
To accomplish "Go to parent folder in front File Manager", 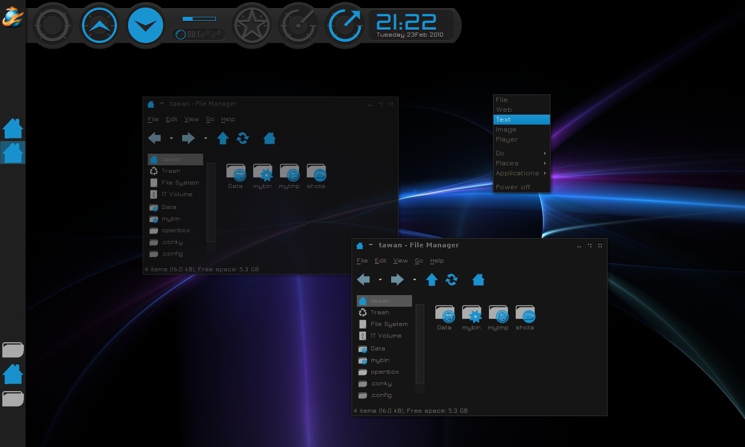I will pyautogui.click(x=432, y=280).
